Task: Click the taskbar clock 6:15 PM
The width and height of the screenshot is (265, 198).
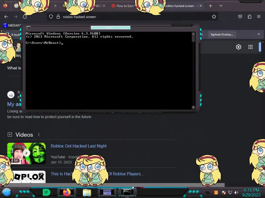Action: 251,190
